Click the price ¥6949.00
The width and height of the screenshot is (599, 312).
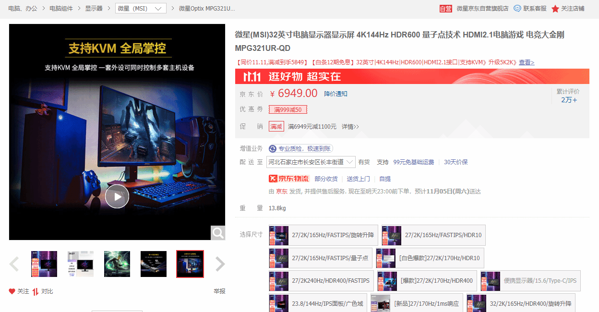[x=293, y=93]
